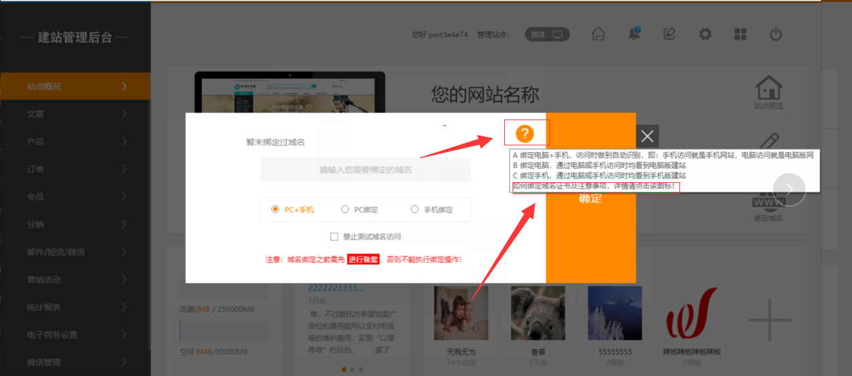Select the PC绑定 radio option

(345, 209)
